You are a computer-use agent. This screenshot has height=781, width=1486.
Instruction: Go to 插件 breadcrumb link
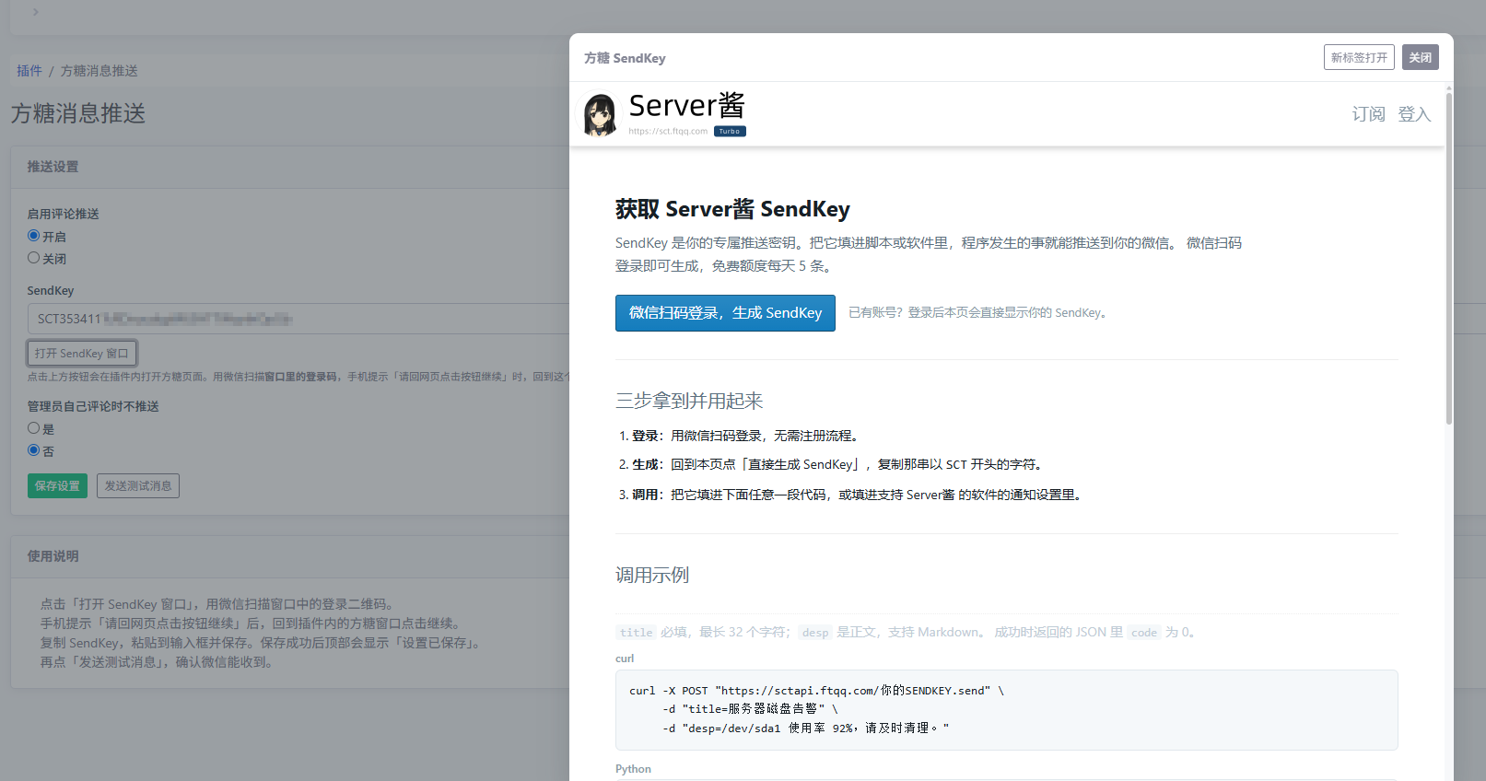point(29,71)
